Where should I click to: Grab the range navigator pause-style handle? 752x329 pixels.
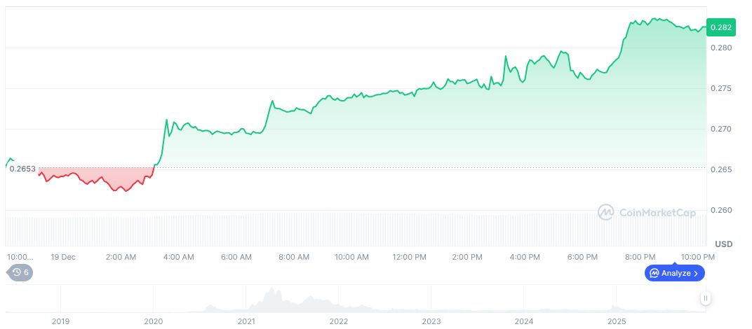706,299
